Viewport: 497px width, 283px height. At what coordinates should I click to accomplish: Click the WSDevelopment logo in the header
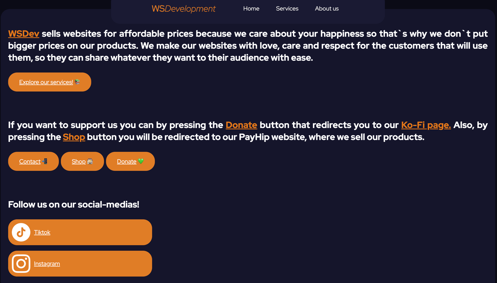click(x=184, y=9)
